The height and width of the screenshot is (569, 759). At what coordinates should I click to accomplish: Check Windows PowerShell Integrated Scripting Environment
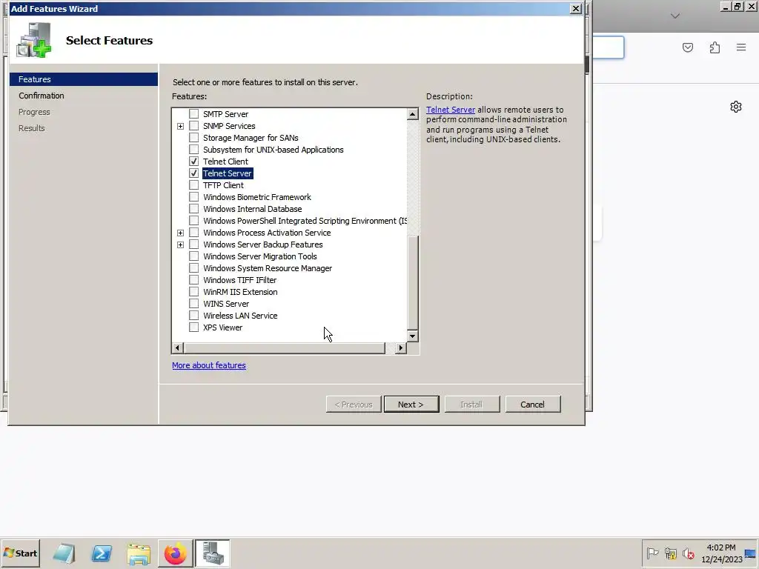[x=193, y=221]
